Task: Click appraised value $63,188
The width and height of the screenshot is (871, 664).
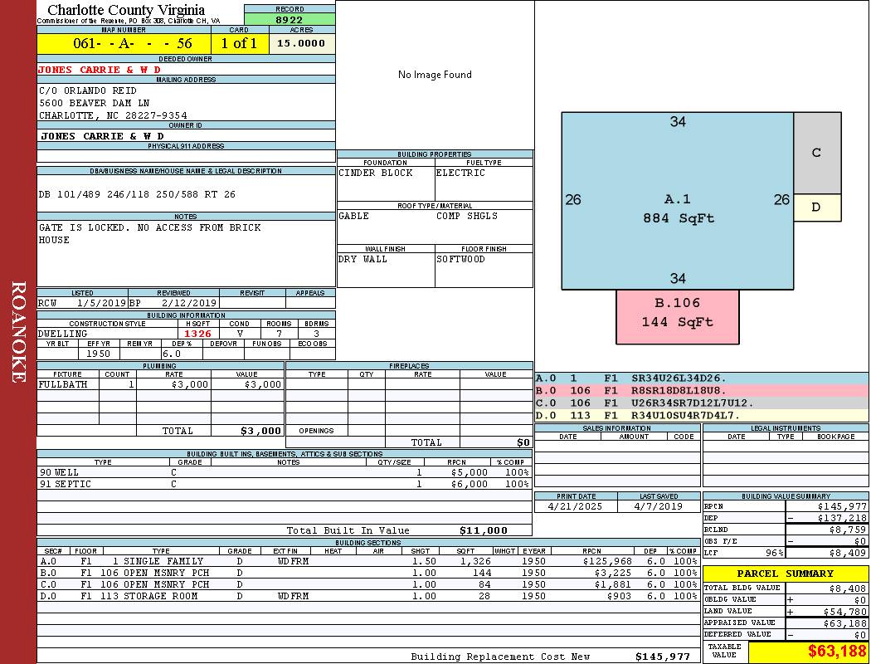Action: click(x=845, y=623)
